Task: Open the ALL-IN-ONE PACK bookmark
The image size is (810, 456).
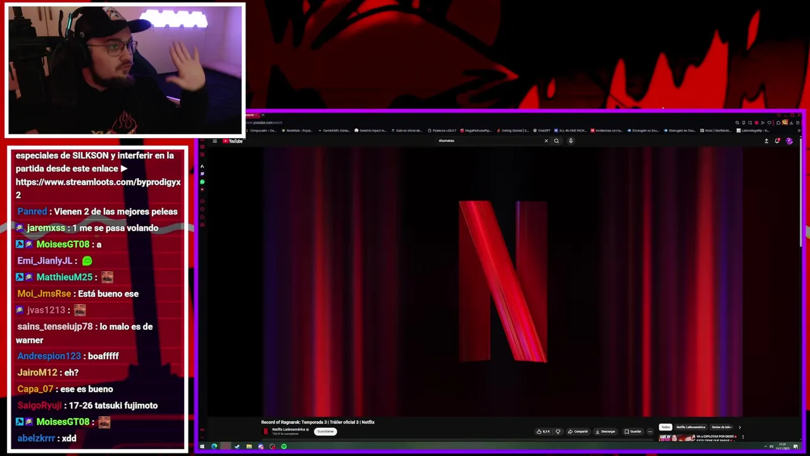Action: click(x=571, y=130)
